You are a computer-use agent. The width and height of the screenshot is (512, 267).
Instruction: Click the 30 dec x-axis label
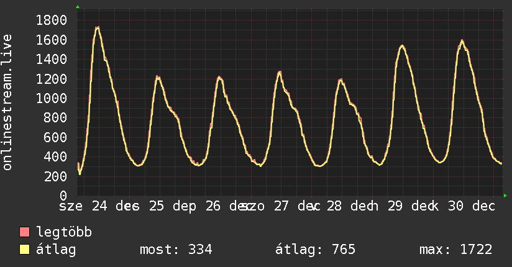pos(472,206)
